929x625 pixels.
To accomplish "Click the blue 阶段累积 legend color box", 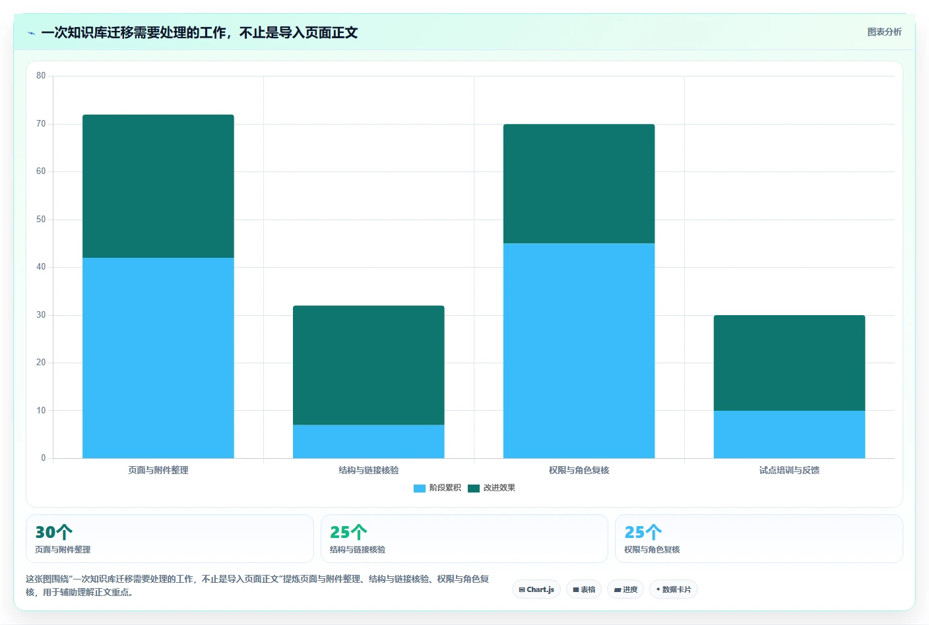I will [x=420, y=489].
